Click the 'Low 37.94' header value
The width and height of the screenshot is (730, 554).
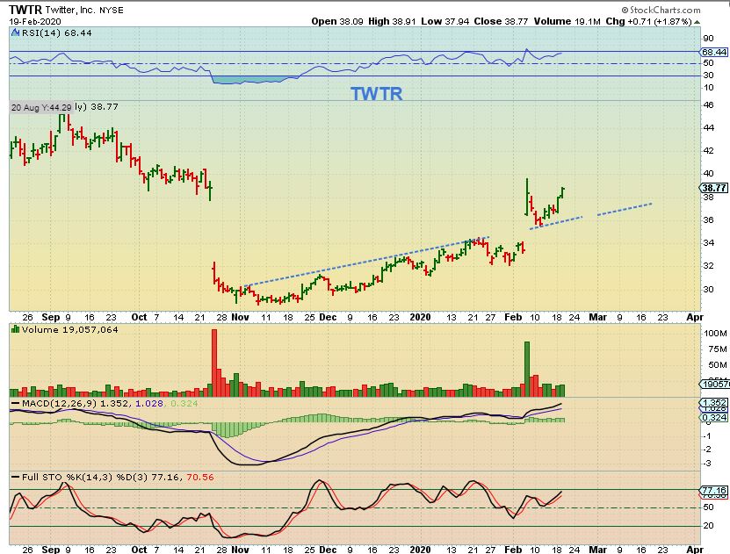445,21
